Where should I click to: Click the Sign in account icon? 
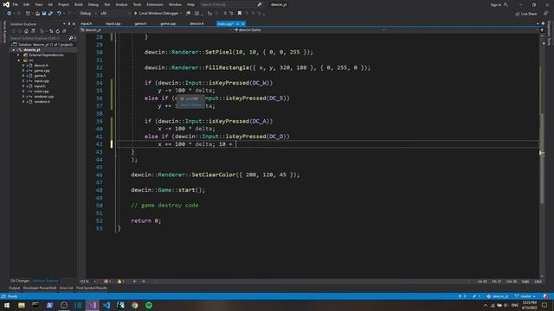(506, 4)
